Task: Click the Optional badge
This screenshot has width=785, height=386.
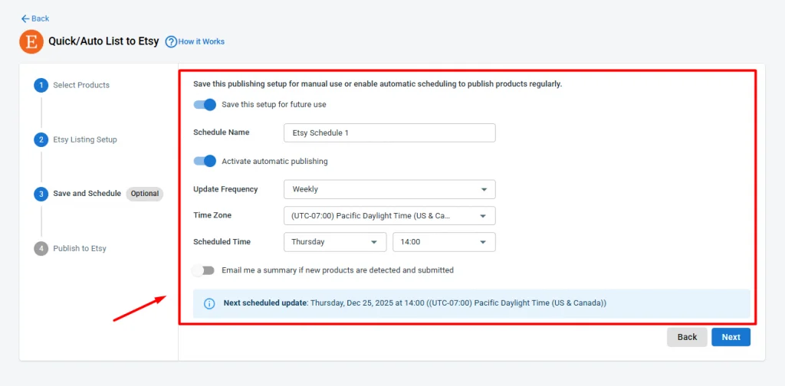Action: click(145, 194)
